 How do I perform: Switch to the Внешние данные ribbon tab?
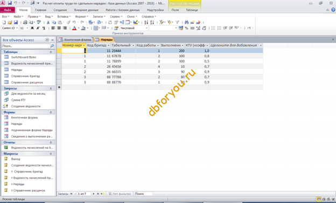point(86,10)
